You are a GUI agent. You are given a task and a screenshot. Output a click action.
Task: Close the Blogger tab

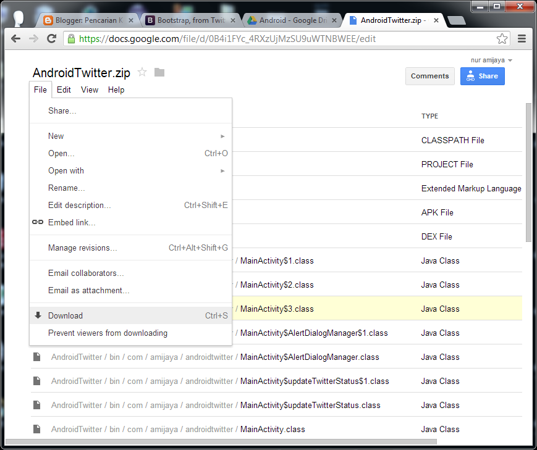pos(131,20)
